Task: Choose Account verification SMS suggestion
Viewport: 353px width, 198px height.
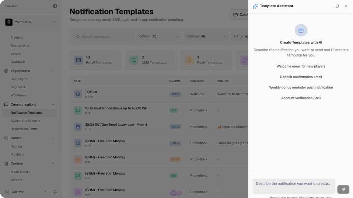Action: [x=301, y=98]
